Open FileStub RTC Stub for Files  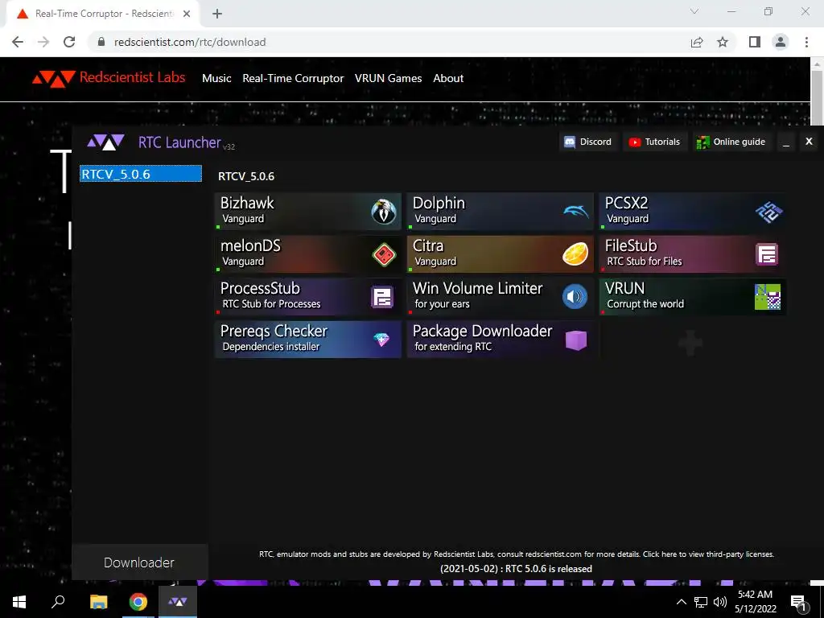pyautogui.click(x=693, y=254)
